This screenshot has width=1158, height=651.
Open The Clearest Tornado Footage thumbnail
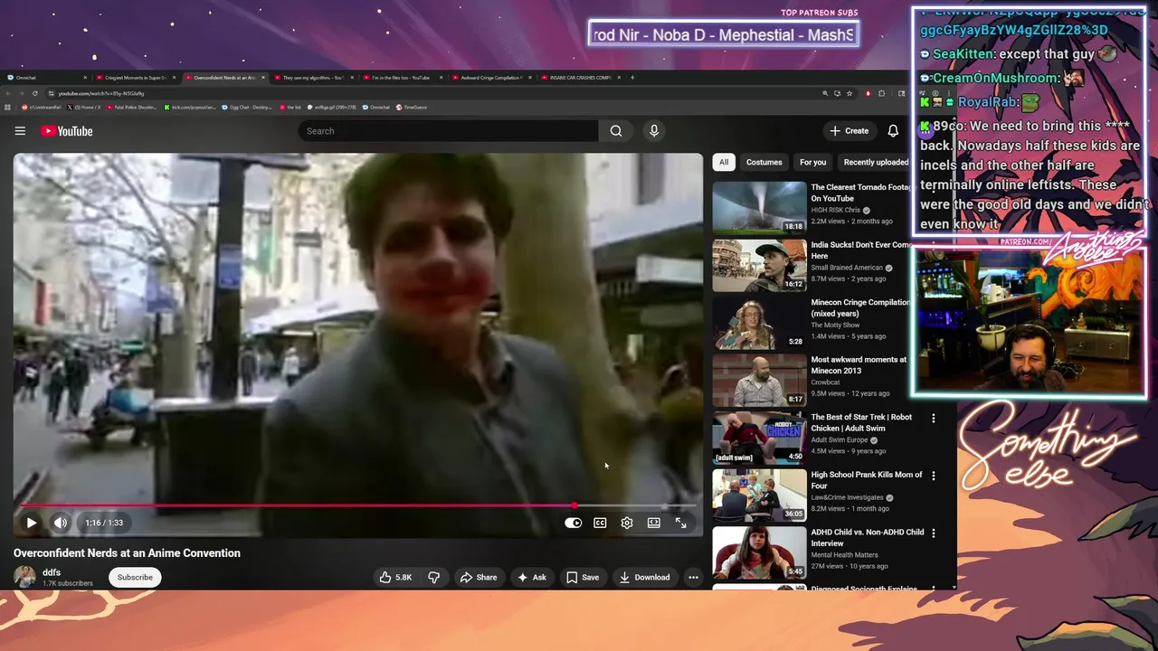pos(759,208)
